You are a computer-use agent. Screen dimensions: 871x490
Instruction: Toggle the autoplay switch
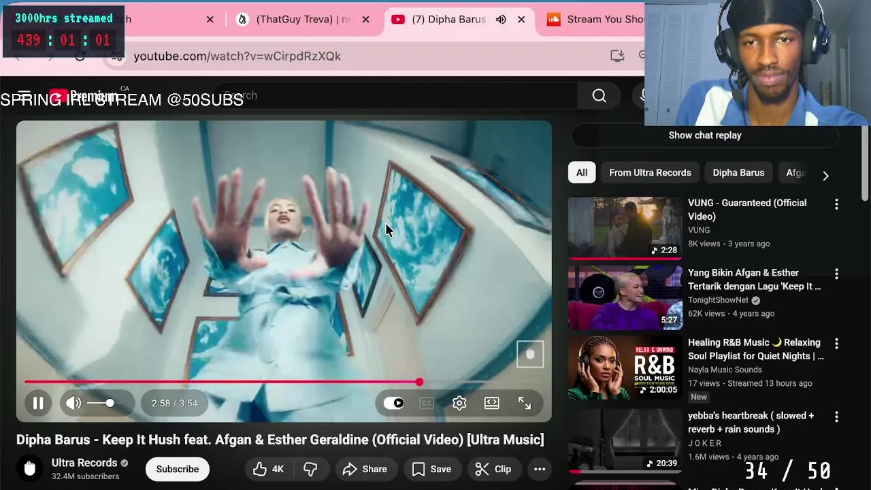[393, 403]
